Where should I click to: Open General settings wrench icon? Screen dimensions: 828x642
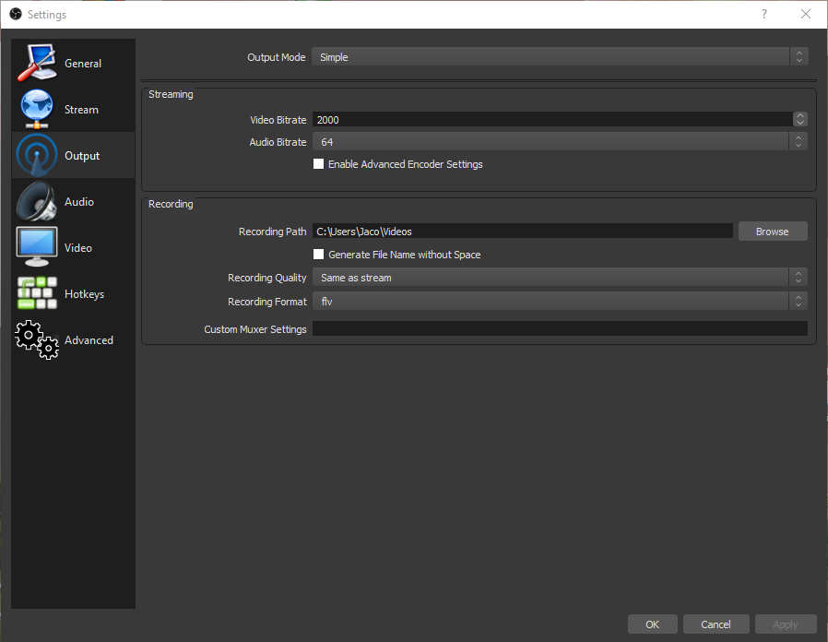click(37, 63)
